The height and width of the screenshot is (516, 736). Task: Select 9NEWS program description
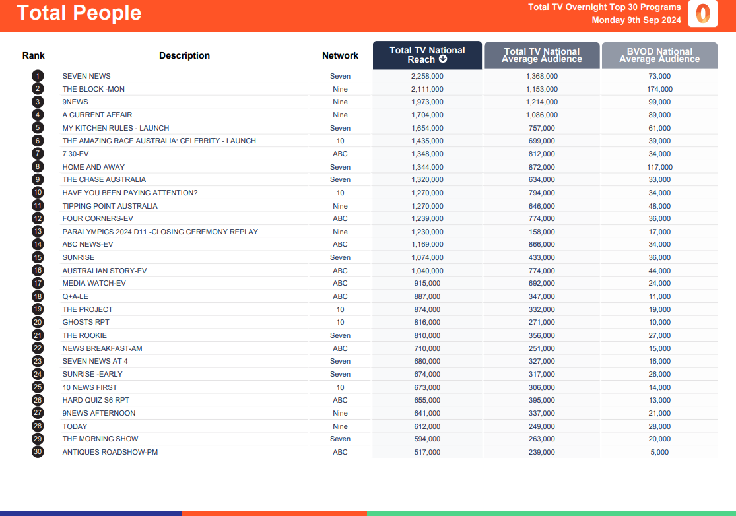(x=75, y=102)
